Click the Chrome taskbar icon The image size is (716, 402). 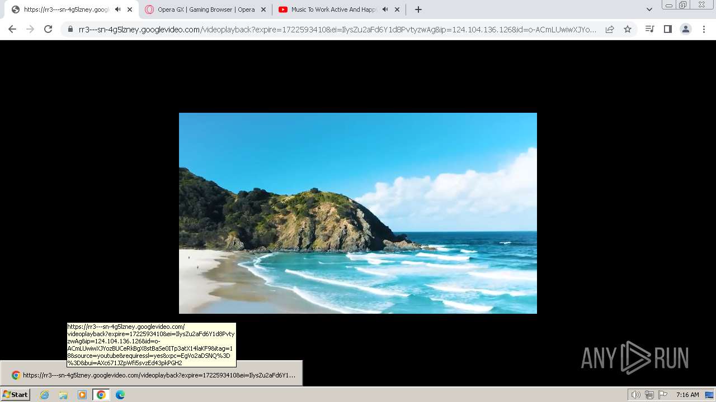point(101,395)
